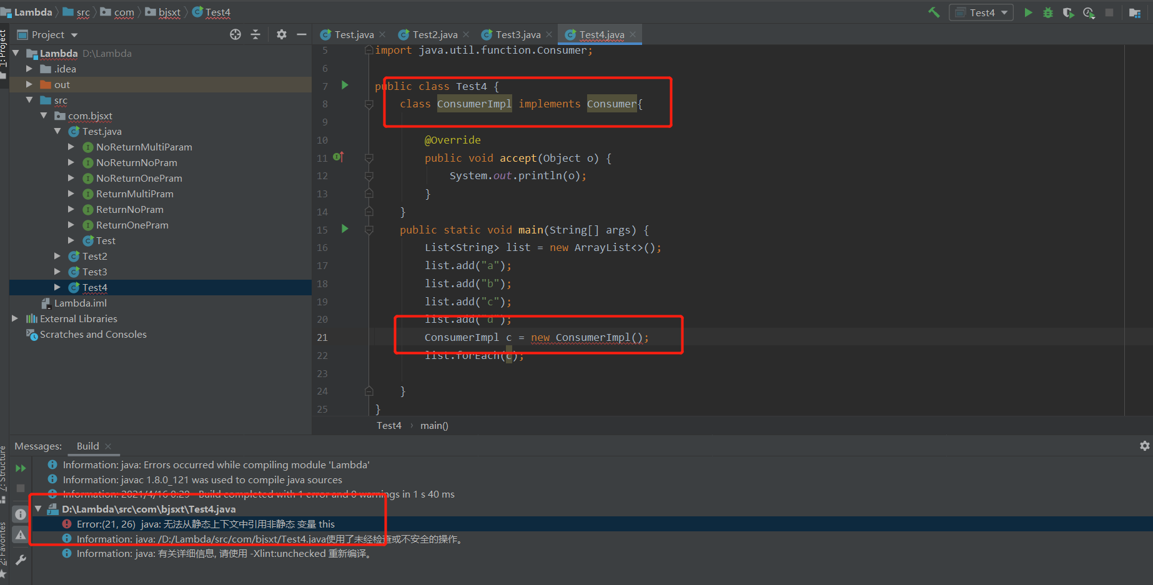Image resolution: width=1153 pixels, height=585 pixels.
Task: Collapse the Lambda root project node
Action: tap(16, 53)
